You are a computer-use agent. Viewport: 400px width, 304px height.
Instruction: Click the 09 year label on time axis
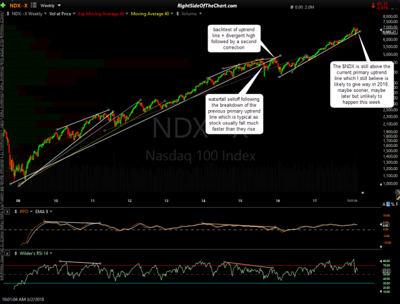[x=18, y=201]
